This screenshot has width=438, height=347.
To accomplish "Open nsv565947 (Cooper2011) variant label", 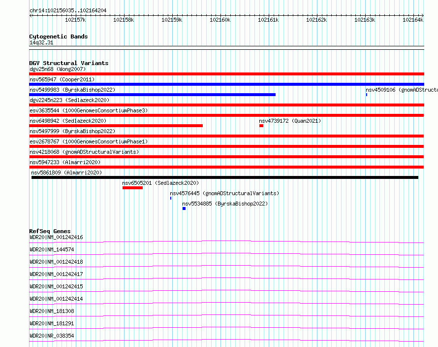I will [x=62, y=79].
